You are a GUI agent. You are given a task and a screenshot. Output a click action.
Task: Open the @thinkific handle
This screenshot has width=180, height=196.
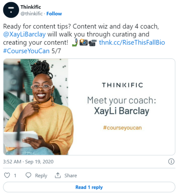[x=32, y=14]
